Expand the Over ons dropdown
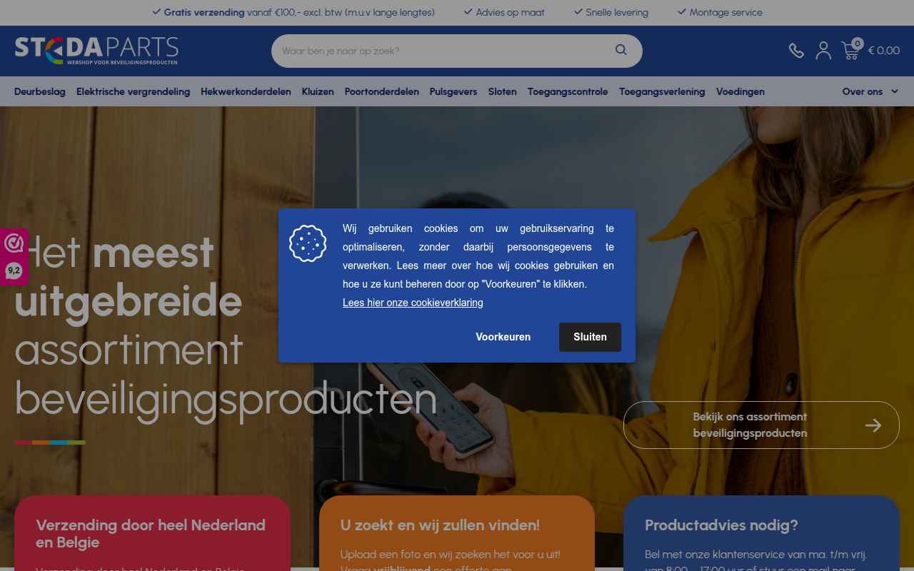914x571 pixels. point(870,91)
